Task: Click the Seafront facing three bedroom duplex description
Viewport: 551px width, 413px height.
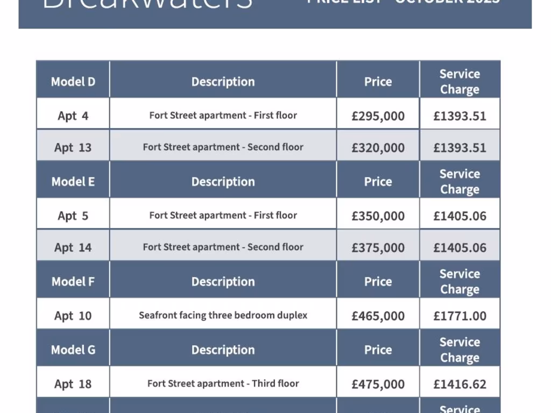Action: 223,315
